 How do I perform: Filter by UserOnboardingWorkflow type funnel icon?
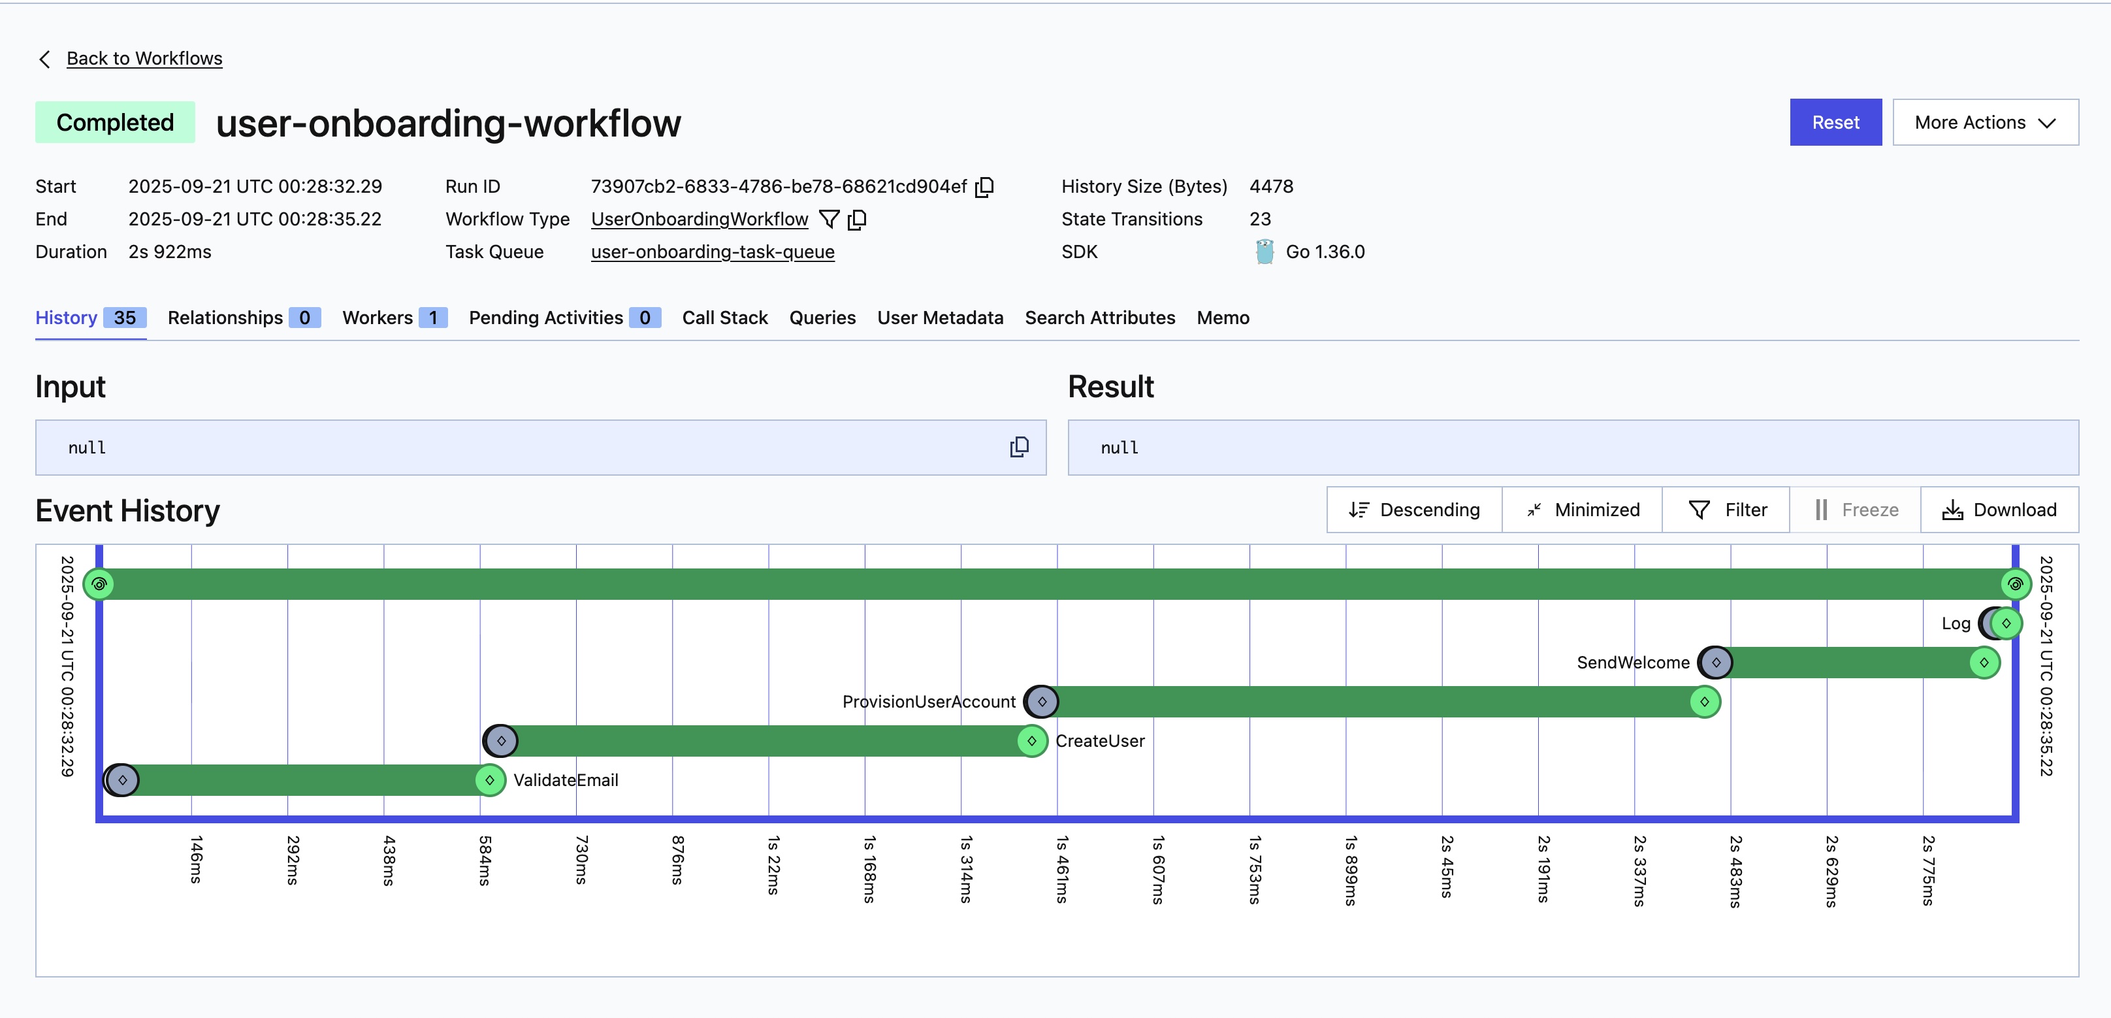tap(830, 220)
